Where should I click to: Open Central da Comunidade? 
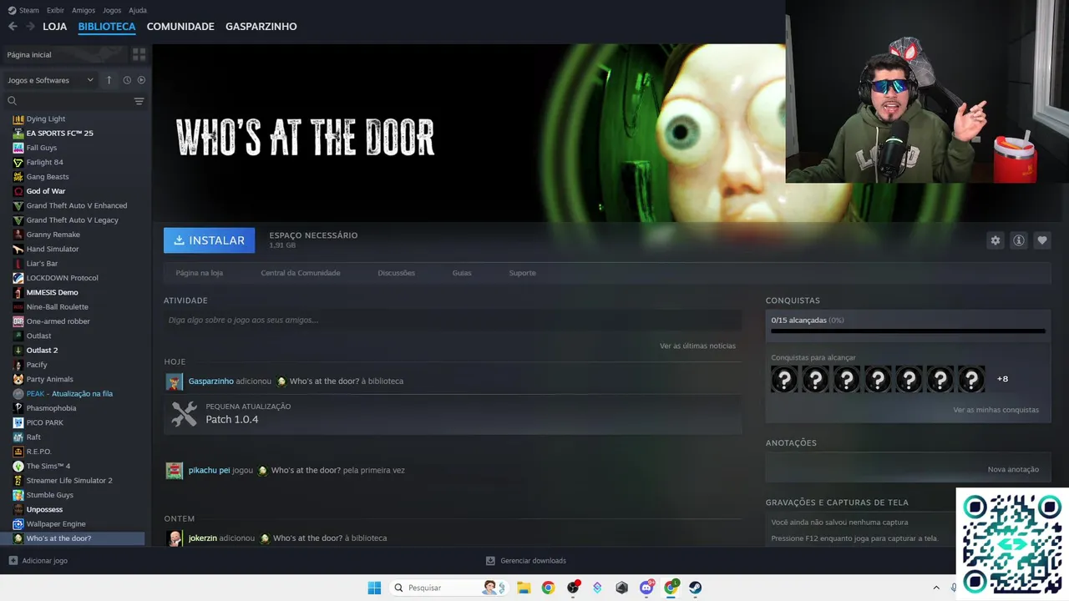300,273
